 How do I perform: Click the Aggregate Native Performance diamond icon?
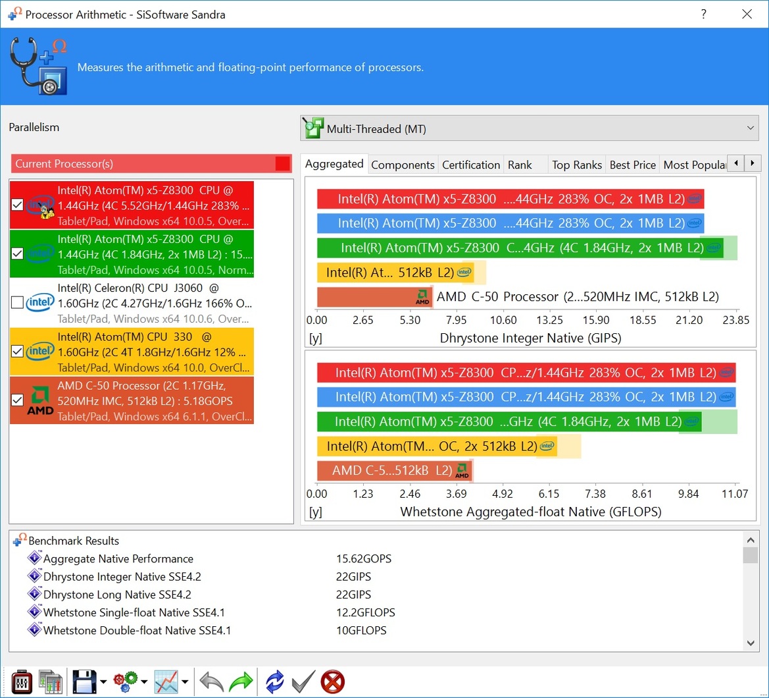click(34, 558)
